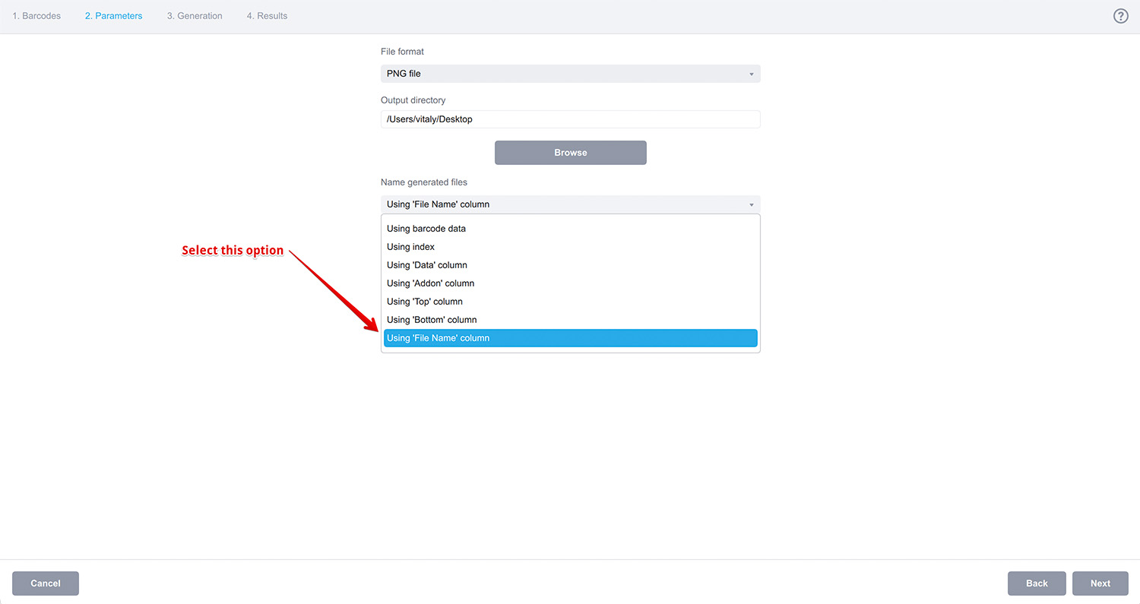This screenshot has height=604, width=1140.
Task: Pick the Using 'Addon' column option
Action: tap(570, 283)
